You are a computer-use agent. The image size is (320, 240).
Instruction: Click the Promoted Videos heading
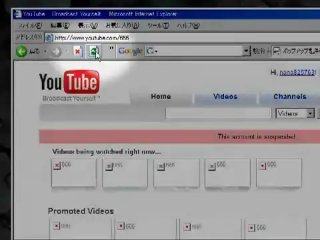pyautogui.click(x=81, y=211)
